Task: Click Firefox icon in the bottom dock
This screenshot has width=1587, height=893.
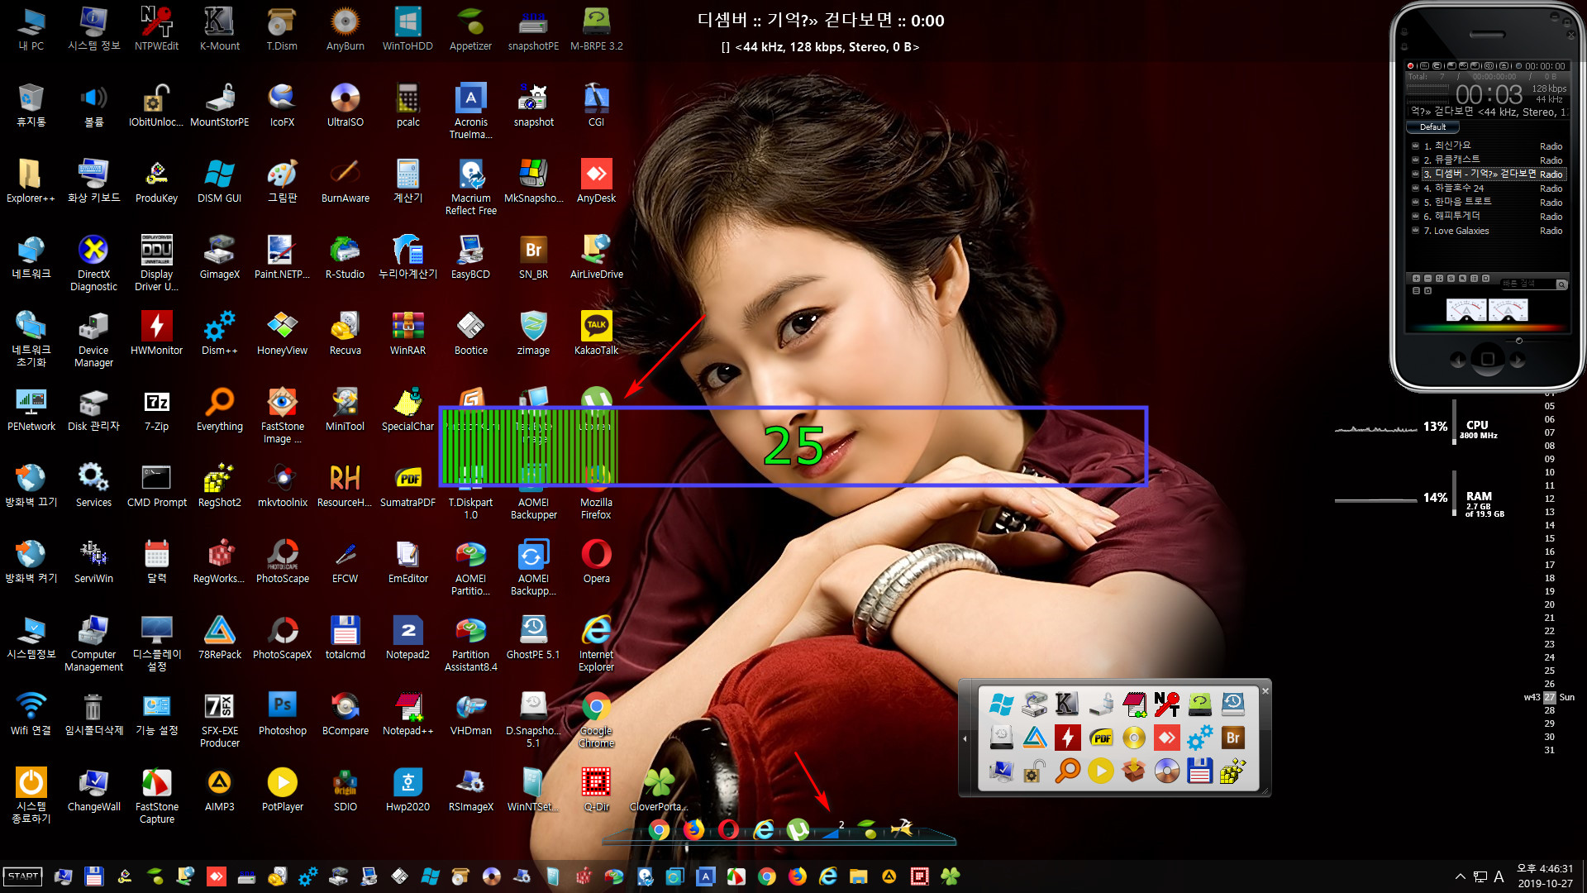Action: pyautogui.click(x=693, y=829)
